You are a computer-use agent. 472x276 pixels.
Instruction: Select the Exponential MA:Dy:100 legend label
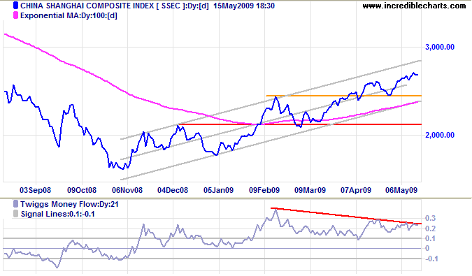69,15
